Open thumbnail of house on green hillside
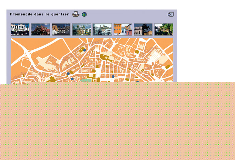Screen dimensions: 235x160 point(164,30)
